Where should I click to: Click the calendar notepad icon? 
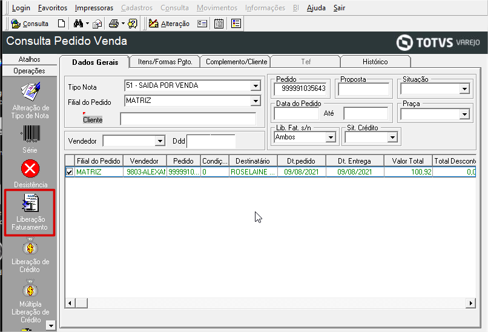click(219, 24)
